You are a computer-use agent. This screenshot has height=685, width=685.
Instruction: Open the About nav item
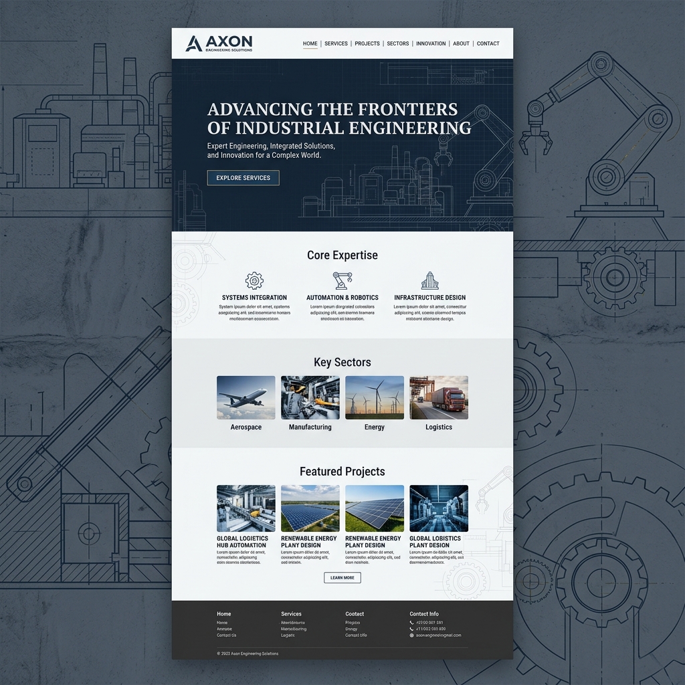tap(461, 43)
